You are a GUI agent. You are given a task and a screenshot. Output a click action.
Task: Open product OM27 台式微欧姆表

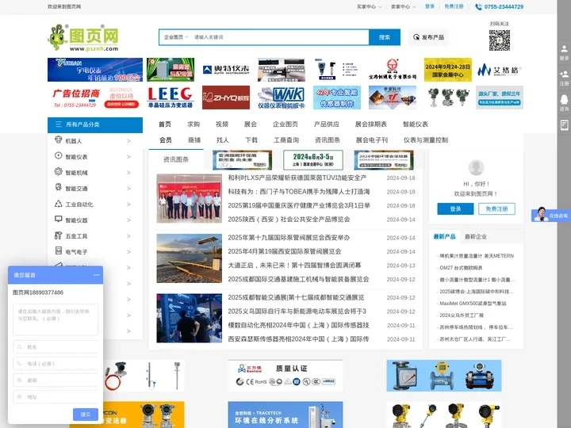(461, 268)
